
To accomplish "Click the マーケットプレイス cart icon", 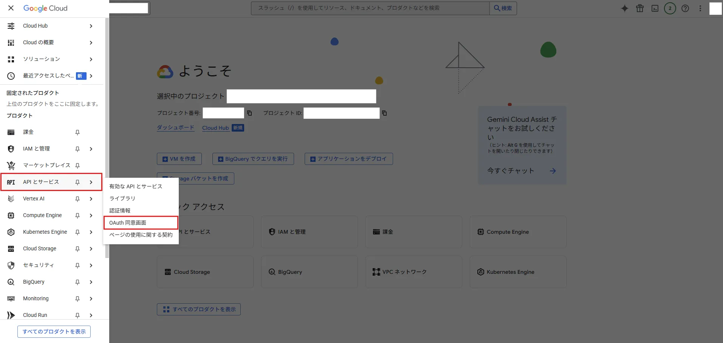I will pos(11,166).
